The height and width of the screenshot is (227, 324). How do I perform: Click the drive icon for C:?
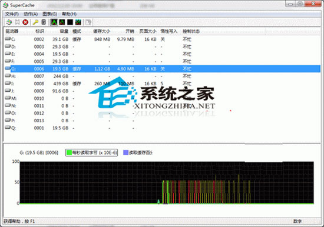pos(8,39)
